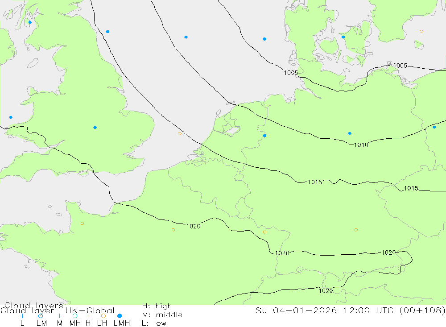446x327 pixels.
Task: Select the blue cloud marker over central England
Action: (95, 128)
